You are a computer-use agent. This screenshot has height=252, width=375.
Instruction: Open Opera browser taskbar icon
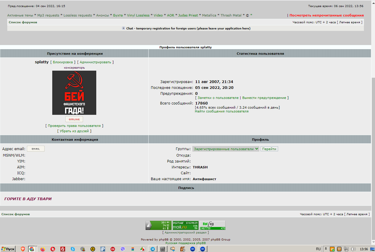tap(52, 249)
